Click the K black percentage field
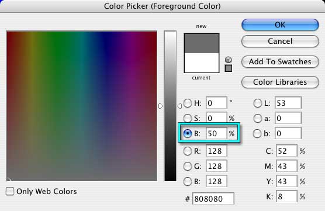 click(x=286, y=196)
